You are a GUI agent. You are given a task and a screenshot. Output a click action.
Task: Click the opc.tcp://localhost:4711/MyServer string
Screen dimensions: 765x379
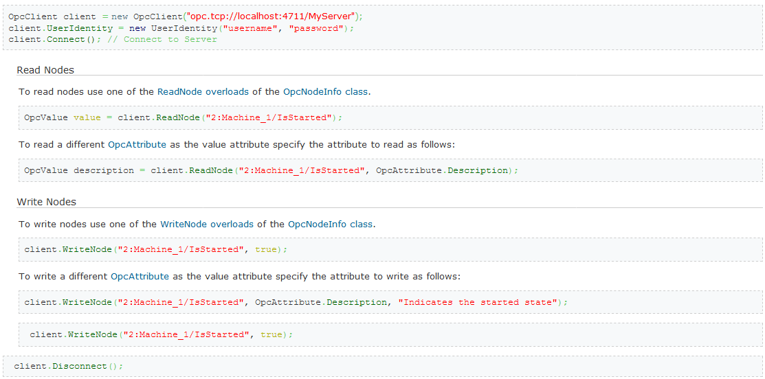click(x=269, y=16)
